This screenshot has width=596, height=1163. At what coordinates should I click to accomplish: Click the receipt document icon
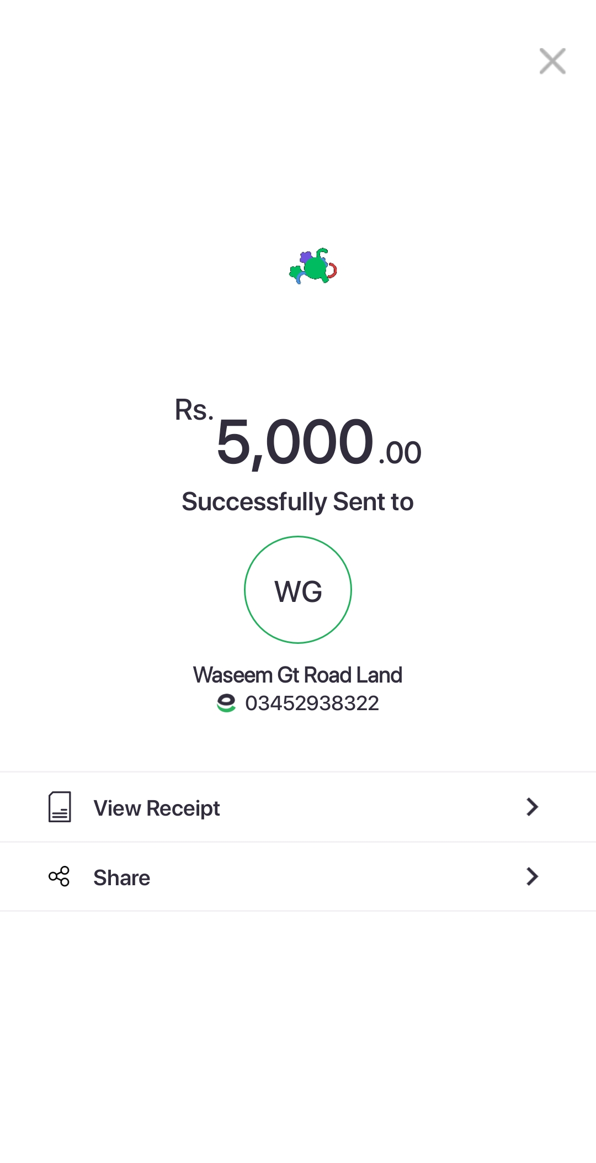[x=60, y=807]
